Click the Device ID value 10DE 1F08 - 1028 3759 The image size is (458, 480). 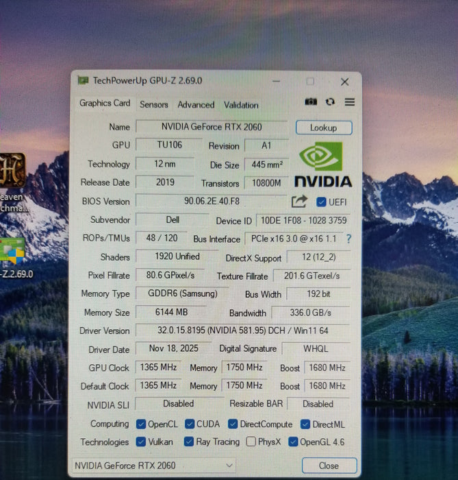tap(303, 220)
